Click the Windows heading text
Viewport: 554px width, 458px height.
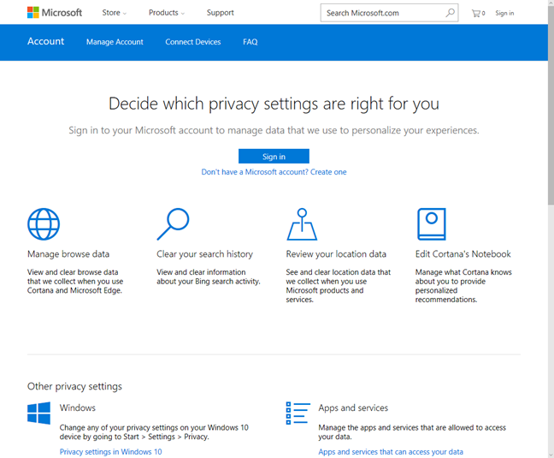(78, 407)
